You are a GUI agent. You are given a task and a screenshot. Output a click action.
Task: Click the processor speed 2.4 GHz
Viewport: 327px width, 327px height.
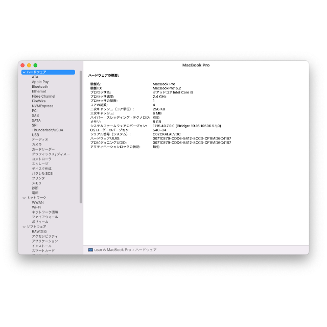tap(159, 97)
